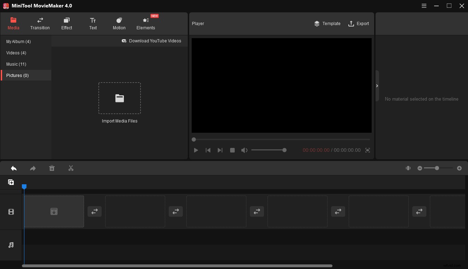The height and width of the screenshot is (269, 468).
Task: Open the hamburger menu
Action: (x=424, y=6)
